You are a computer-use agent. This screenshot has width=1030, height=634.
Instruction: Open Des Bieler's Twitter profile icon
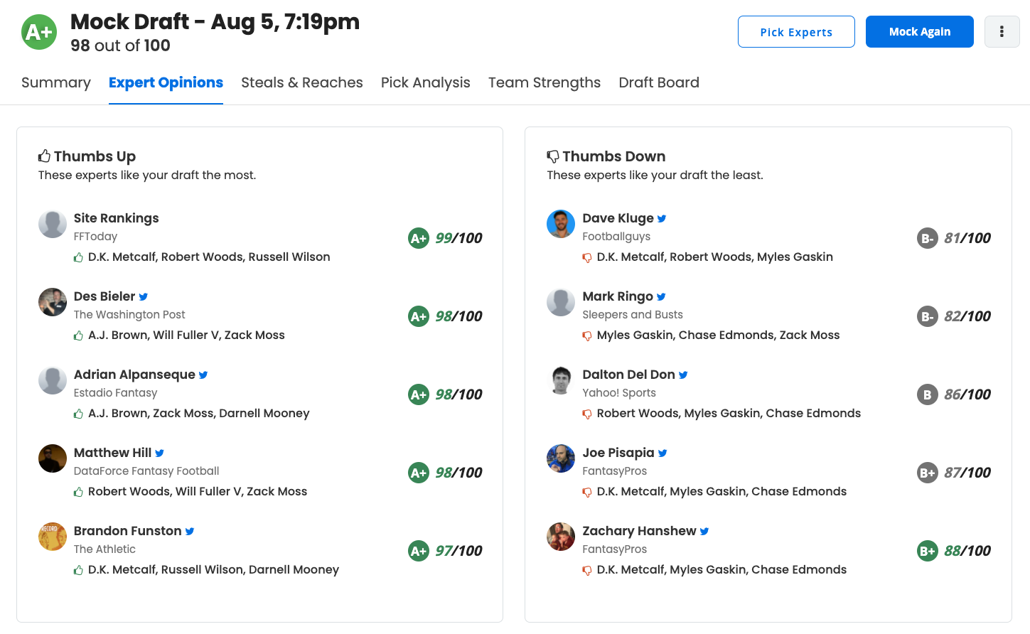tap(144, 297)
